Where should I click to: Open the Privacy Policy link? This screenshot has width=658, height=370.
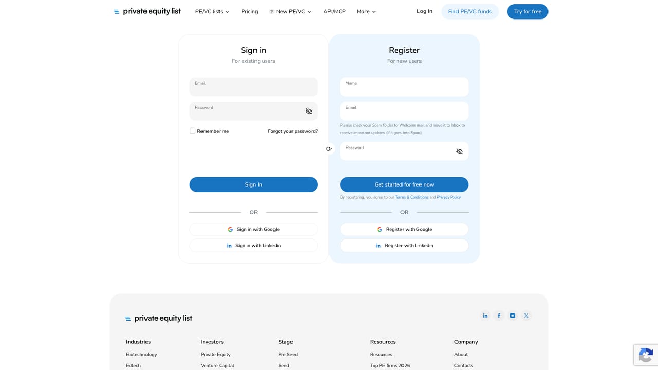[x=449, y=197]
